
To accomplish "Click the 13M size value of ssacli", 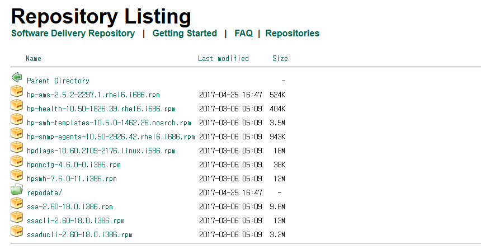I will 280,221.
